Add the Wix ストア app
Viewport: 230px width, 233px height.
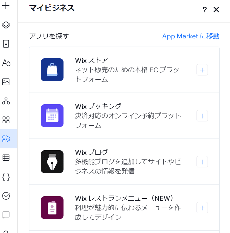(202, 70)
